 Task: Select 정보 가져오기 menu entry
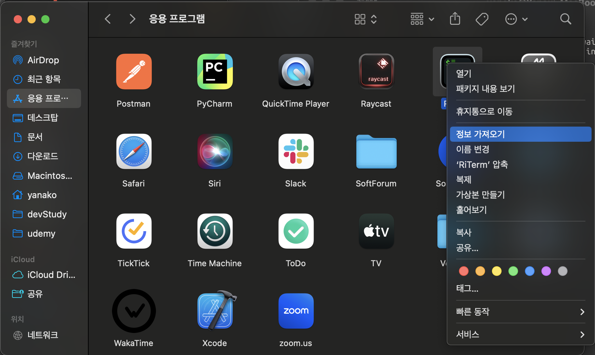point(520,134)
